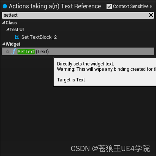Favorite the SetText function with the star
The image size is (156, 156).
click(8, 51)
